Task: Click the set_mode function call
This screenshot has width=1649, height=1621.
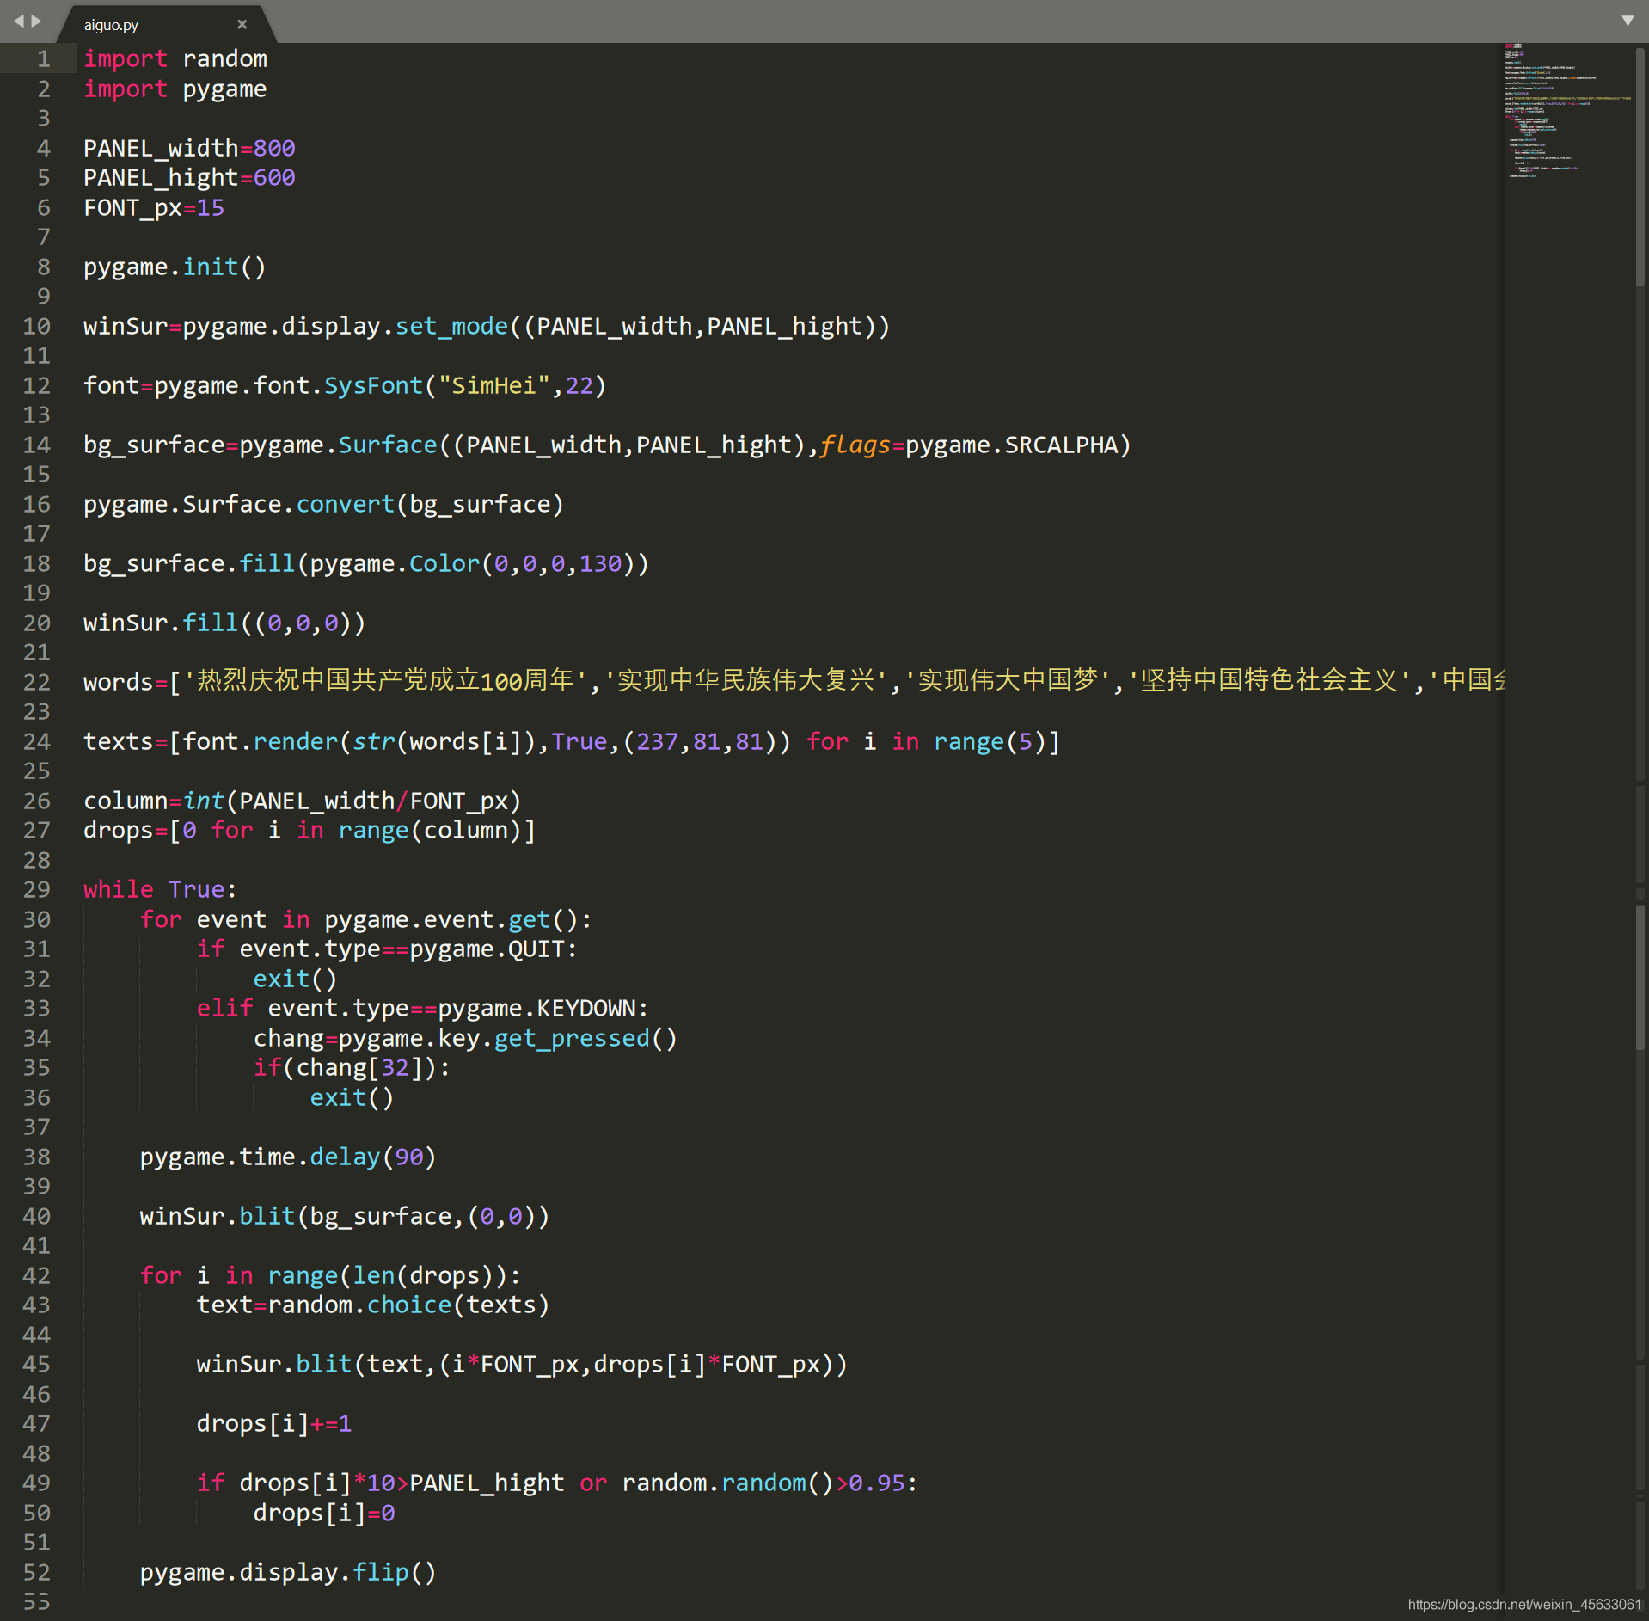Action: point(451,326)
